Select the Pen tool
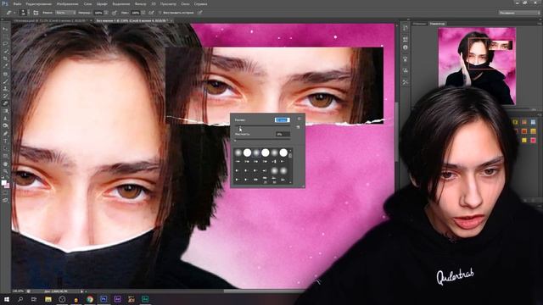Image resolution: width=543 pixels, height=305 pixels. pyautogui.click(x=5, y=134)
